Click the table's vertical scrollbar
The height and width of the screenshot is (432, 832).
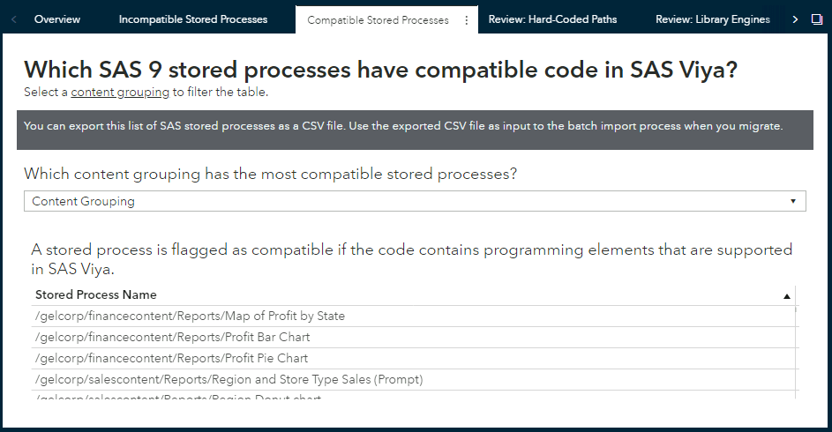797,353
